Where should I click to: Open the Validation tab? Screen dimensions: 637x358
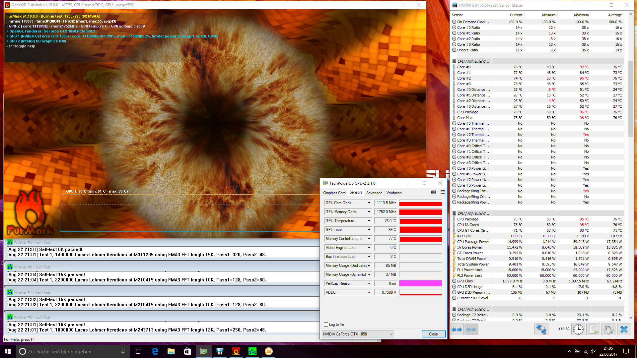click(x=394, y=193)
